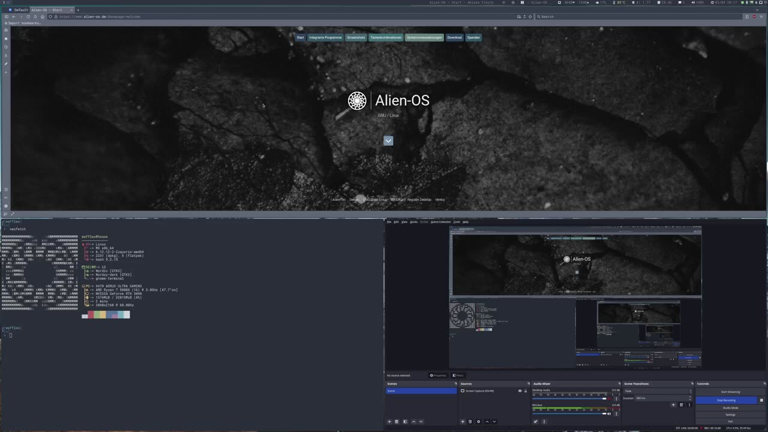Go back in Floorp browser

pyautogui.click(x=14, y=17)
